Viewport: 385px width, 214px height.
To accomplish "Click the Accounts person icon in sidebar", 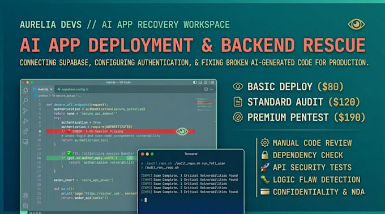I will click(x=25, y=195).
